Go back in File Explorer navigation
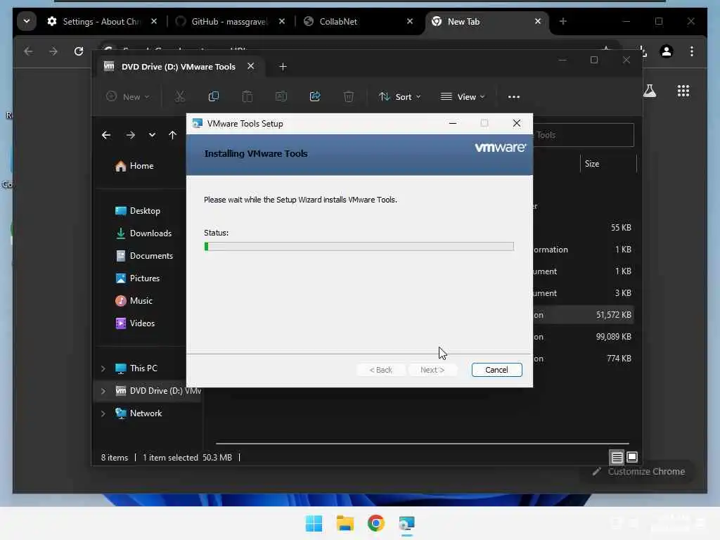The width and height of the screenshot is (720, 540). pos(106,135)
